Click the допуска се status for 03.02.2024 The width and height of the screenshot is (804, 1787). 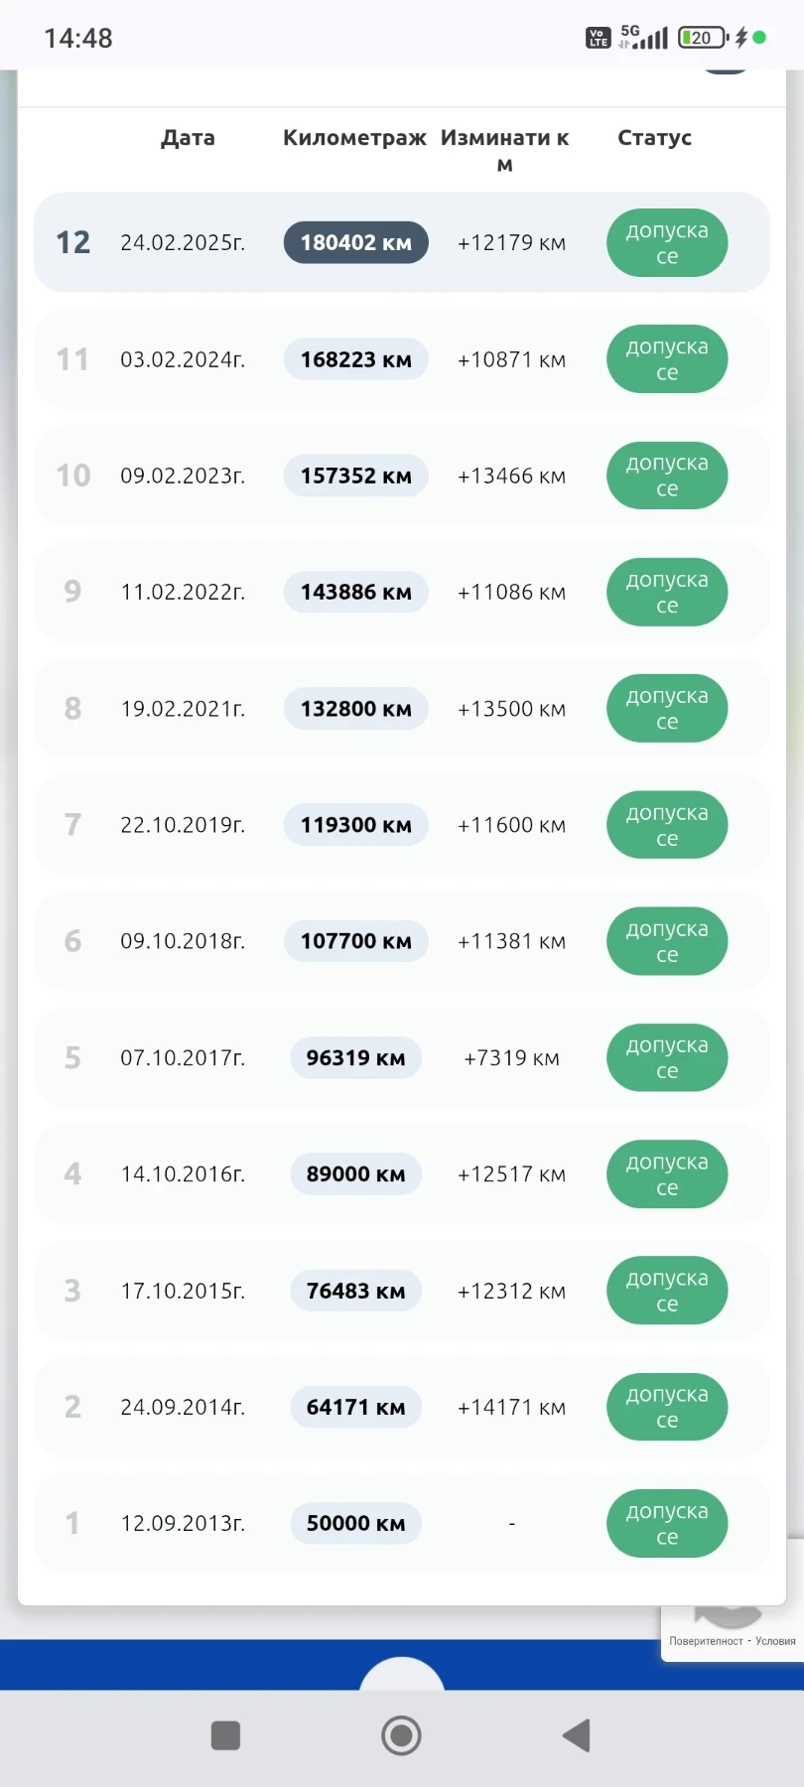pos(667,359)
